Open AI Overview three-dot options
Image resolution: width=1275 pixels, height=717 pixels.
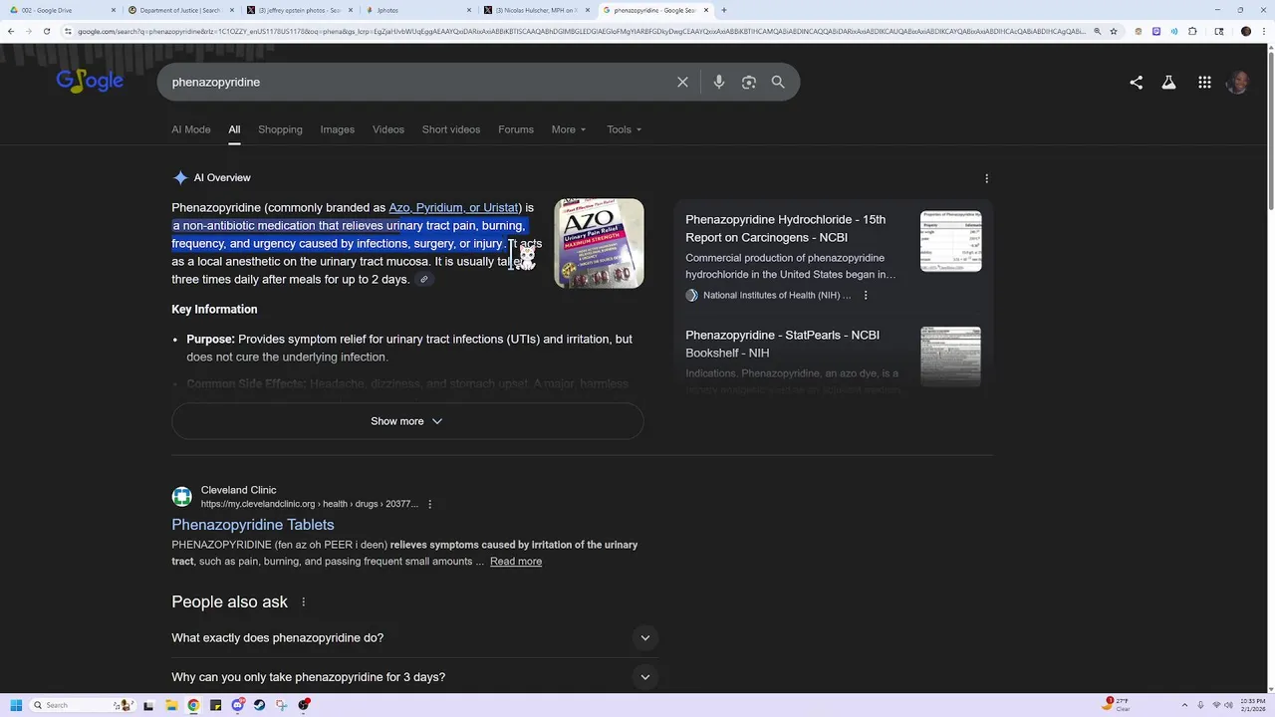coord(986,178)
